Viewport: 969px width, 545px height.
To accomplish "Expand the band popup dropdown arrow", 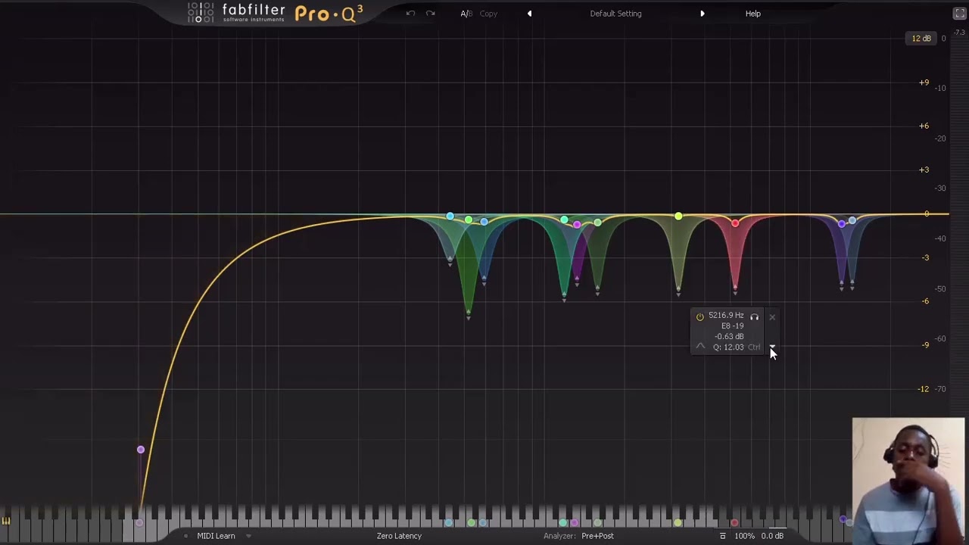I will 772,347.
